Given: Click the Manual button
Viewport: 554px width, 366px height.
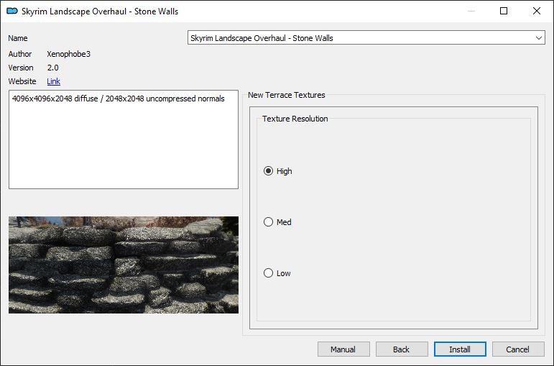Looking at the screenshot, I should pos(343,349).
